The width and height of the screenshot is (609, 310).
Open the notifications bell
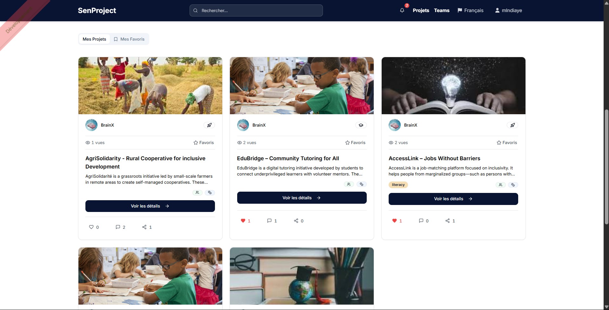(x=402, y=10)
